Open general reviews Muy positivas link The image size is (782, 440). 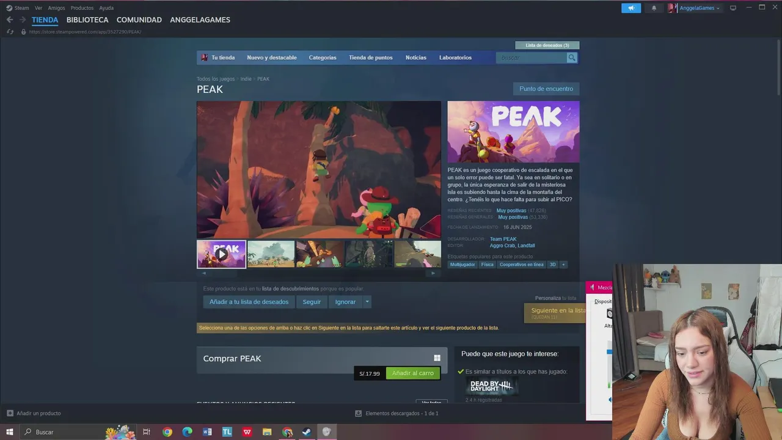(x=513, y=217)
